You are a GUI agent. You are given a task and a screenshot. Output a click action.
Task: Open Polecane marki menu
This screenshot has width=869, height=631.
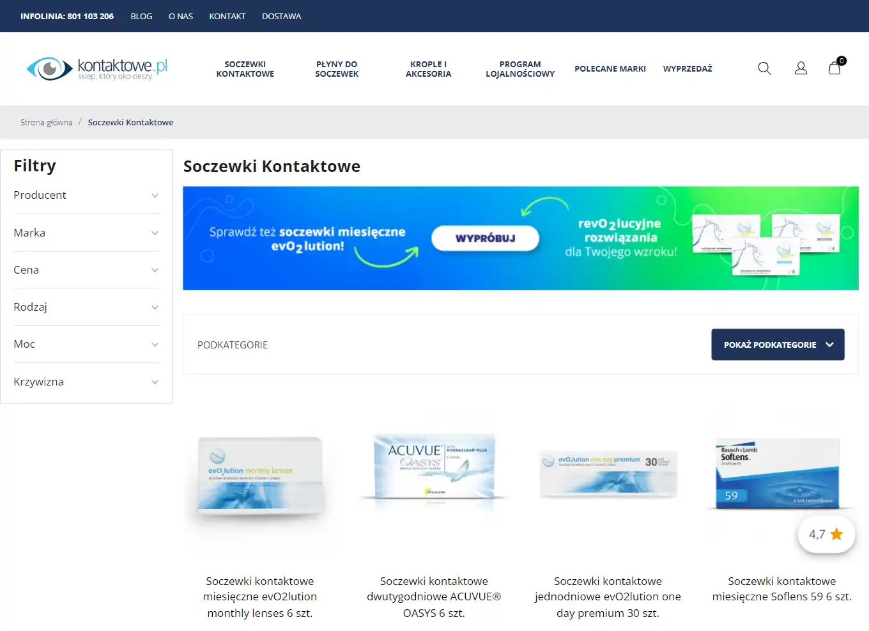(x=610, y=68)
